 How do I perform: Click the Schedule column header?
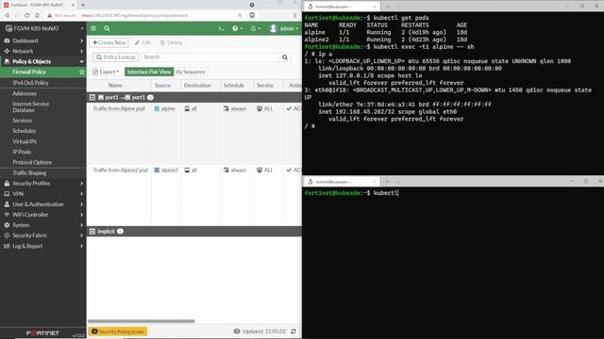233,86
